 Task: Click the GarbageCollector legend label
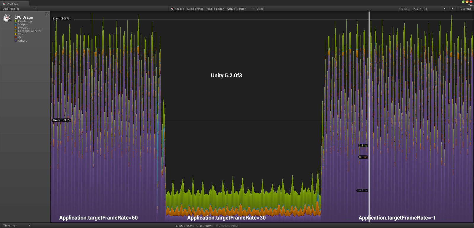tap(30, 31)
